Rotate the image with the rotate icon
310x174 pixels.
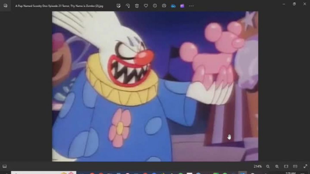click(x=128, y=6)
